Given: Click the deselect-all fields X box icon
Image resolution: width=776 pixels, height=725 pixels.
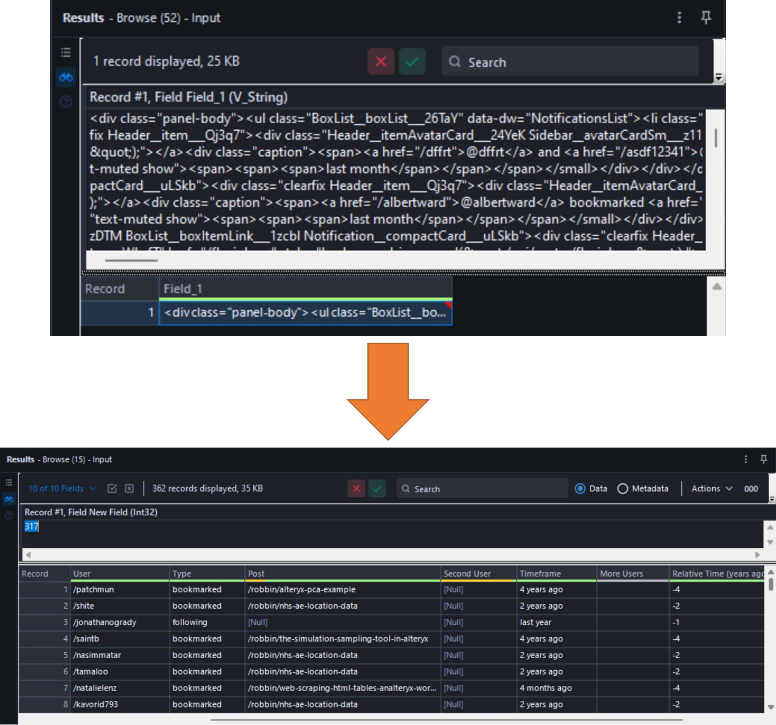Looking at the screenshot, I should pos(129,488).
